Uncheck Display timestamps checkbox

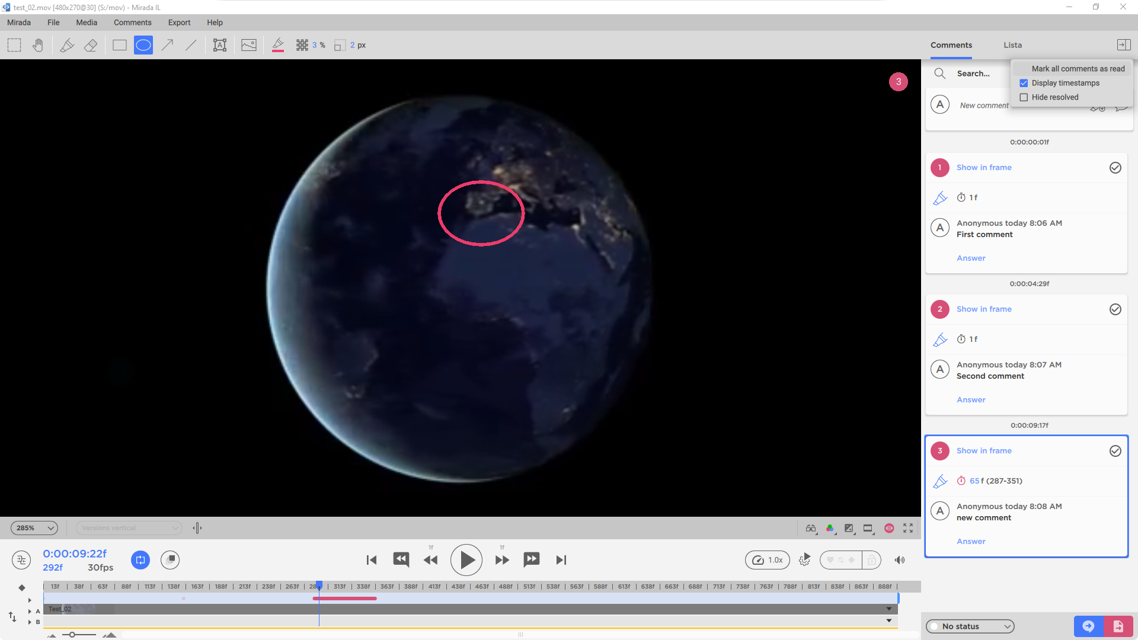(1024, 83)
